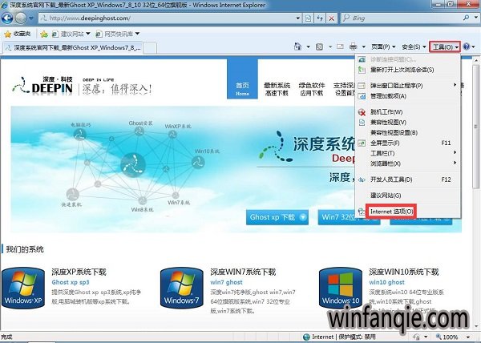Image resolution: width=481 pixels, height=343 pixels.
Task: Click in the Bing search box
Action: click(400, 18)
